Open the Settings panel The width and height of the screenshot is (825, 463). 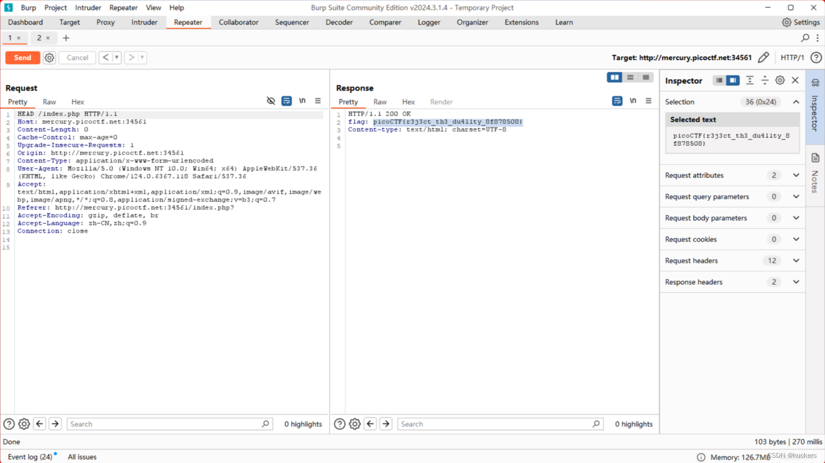800,22
